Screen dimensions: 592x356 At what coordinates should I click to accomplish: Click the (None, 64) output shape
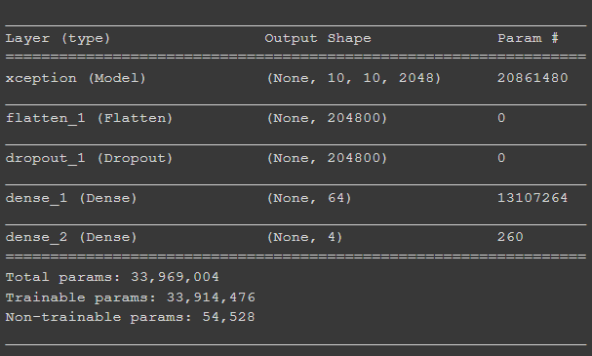coord(309,198)
